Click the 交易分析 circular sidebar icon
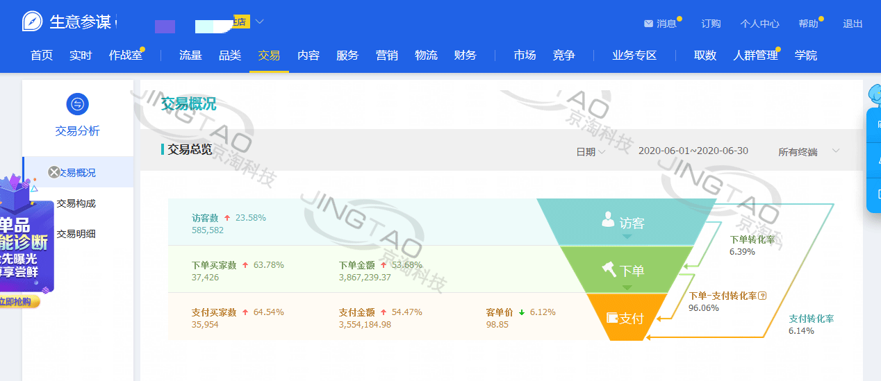The width and height of the screenshot is (881, 381). [x=77, y=104]
